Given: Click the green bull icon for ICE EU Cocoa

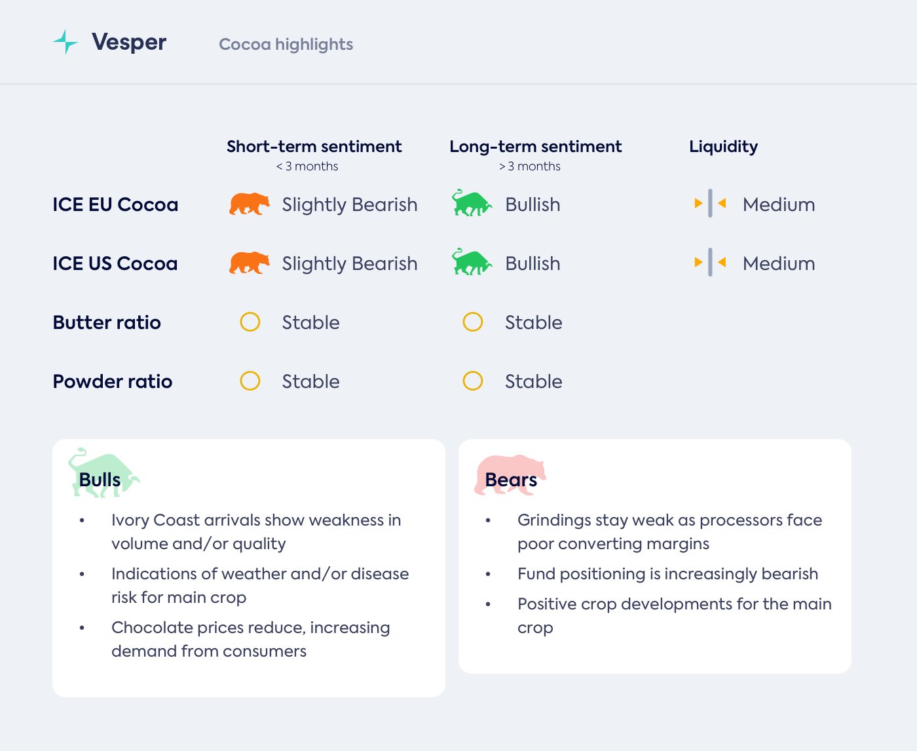Looking at the screenshot, I should coord(472,204).
